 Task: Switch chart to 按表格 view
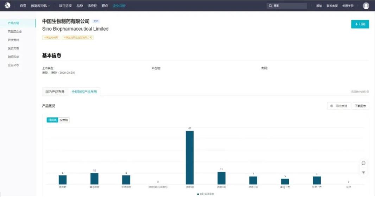(x=64, y=120)
